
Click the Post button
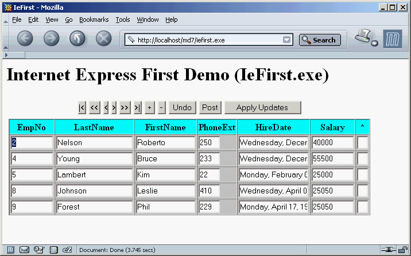(x=210, y=107)
